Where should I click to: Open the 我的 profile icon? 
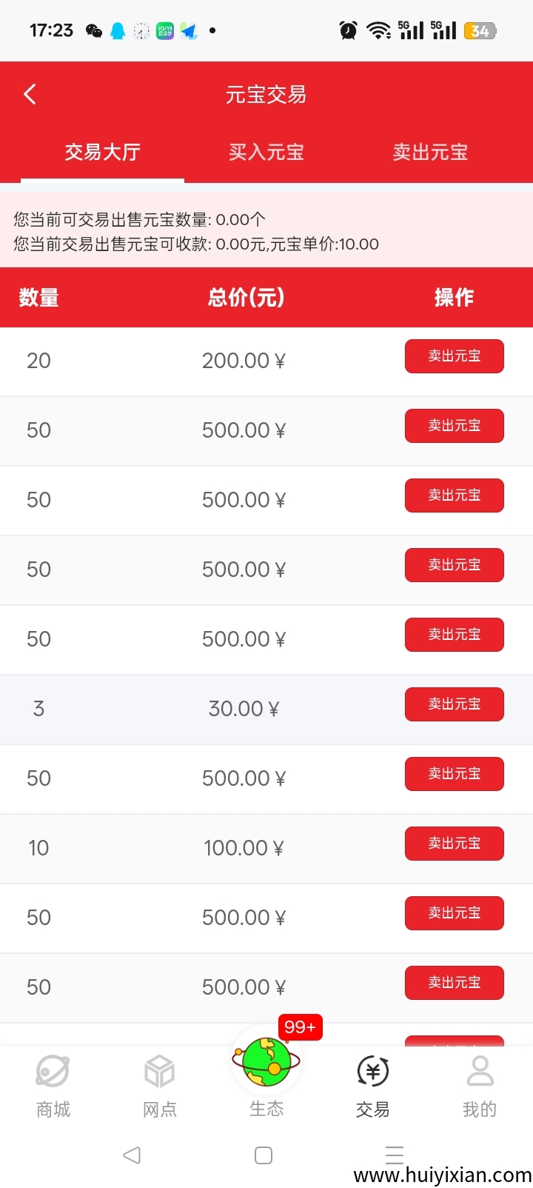(480, 1071)
